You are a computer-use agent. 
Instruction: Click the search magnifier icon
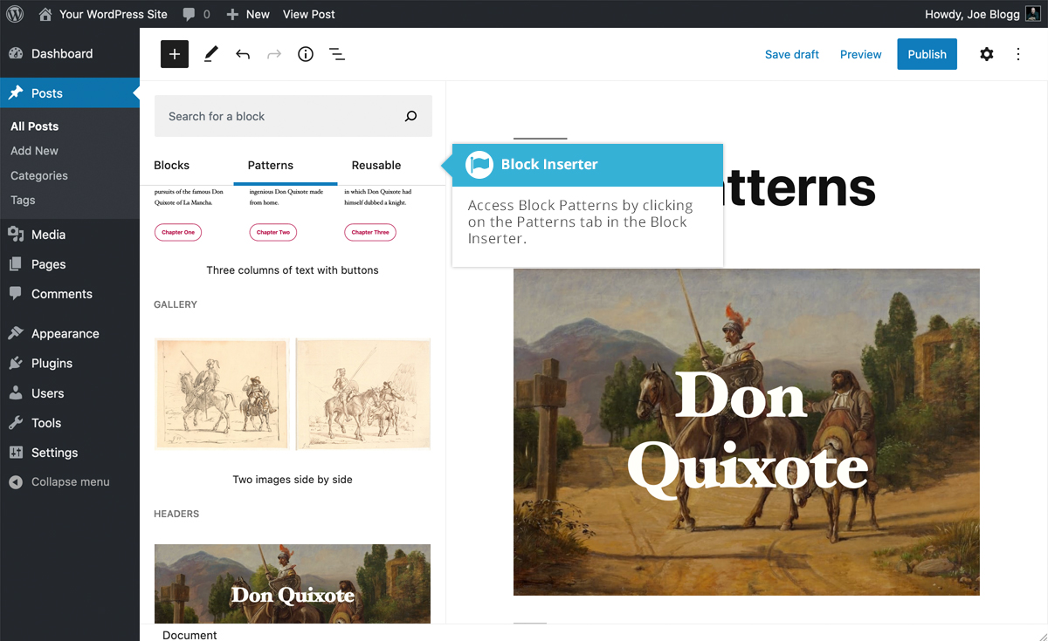tap(410, 116)
